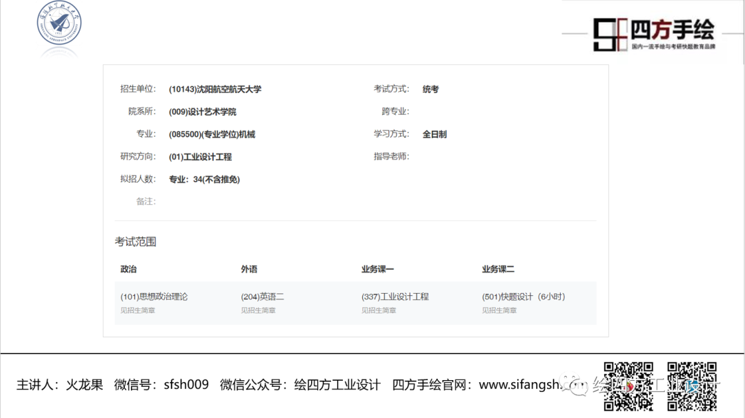Screen dimensions: 745x418
Task: Select the 统考 value
Action: coord(430,89)
